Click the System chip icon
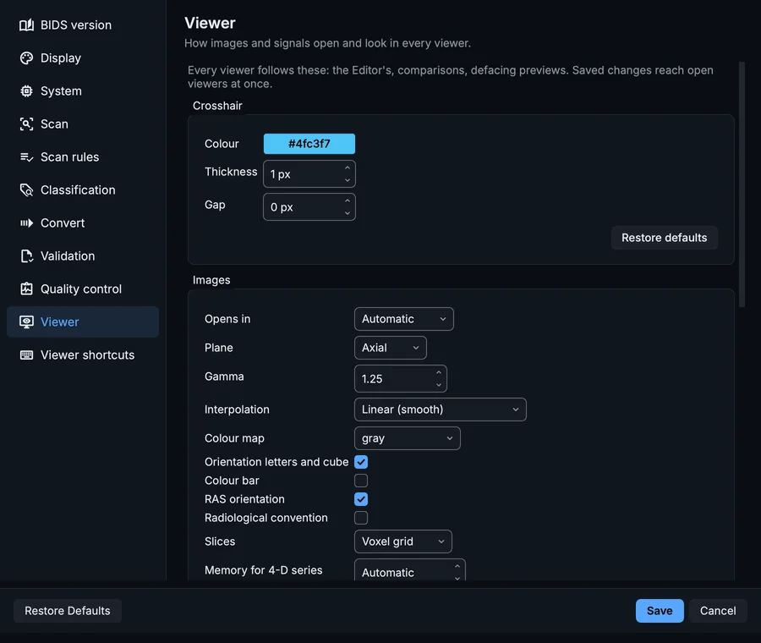761x643 pixels. [x=27, y=91]
